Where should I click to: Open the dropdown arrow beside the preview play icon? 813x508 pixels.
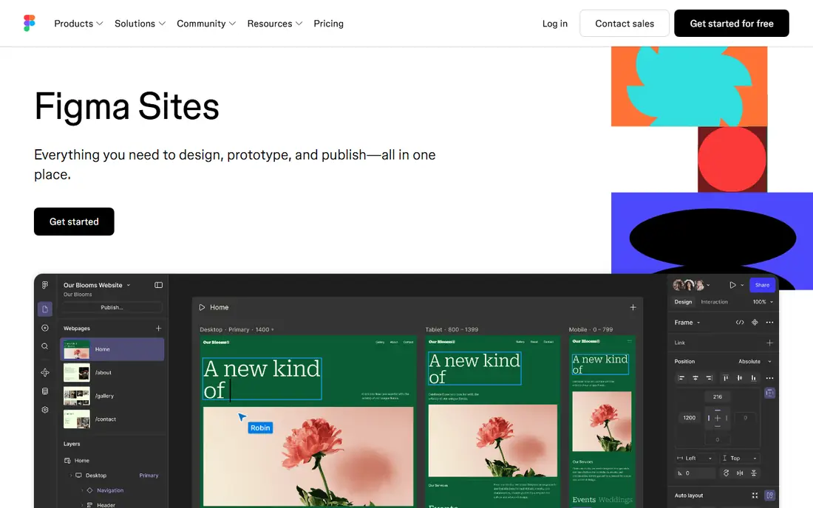[742, 285]
